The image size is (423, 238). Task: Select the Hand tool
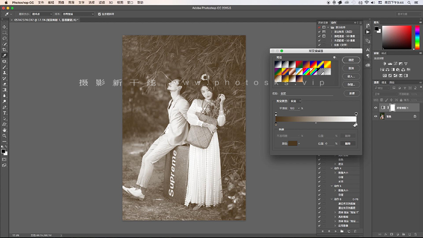(x=4, y=130)
